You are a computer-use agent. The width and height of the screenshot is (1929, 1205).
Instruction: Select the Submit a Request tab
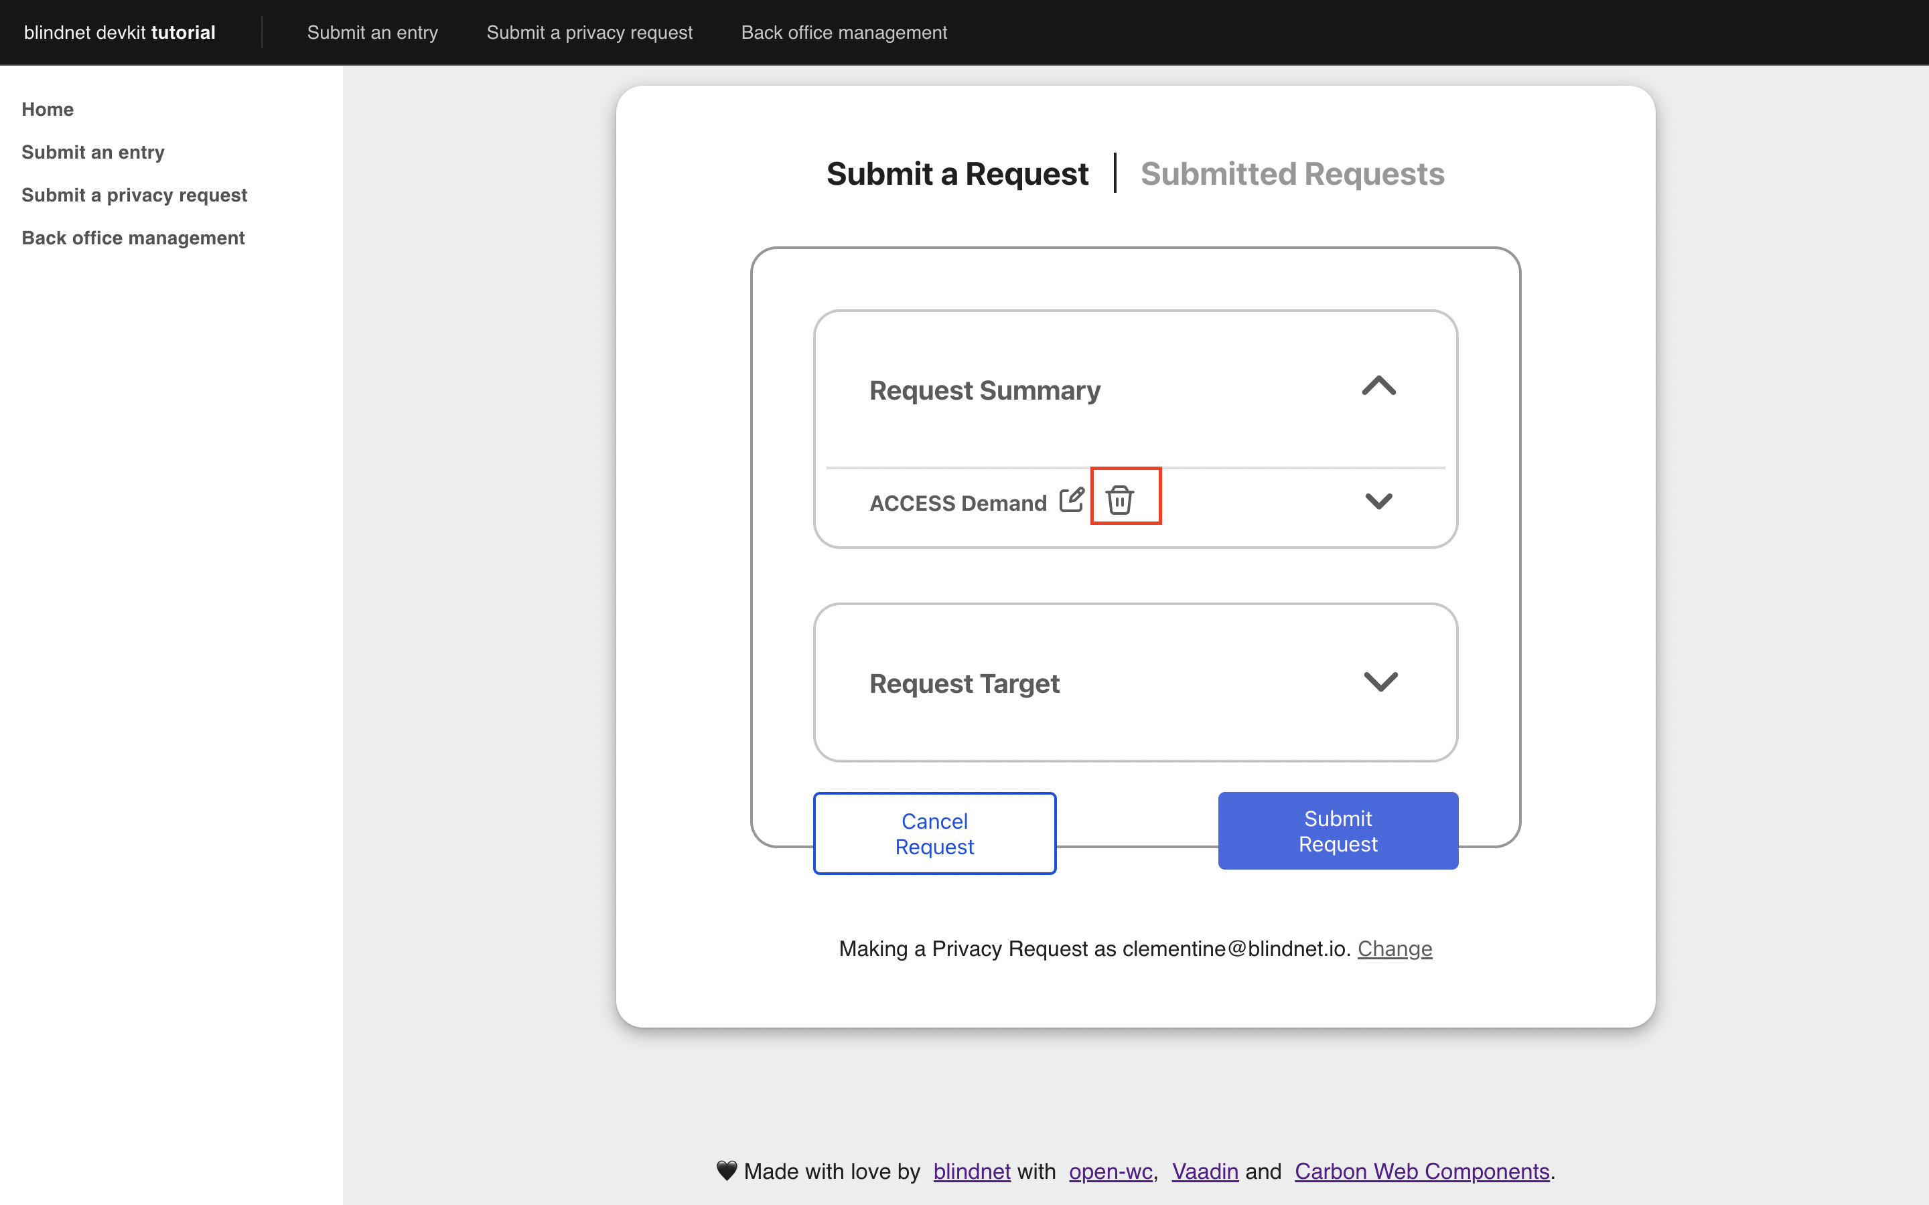tap(956, 174)
